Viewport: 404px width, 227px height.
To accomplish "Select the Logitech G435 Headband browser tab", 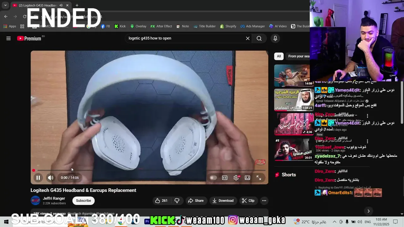I will (38, 5).
